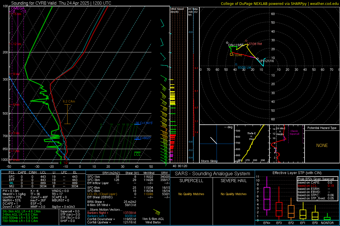Click the SEVERE HAIL column heading
Screen dimensions: 340x226
[233, 181]
